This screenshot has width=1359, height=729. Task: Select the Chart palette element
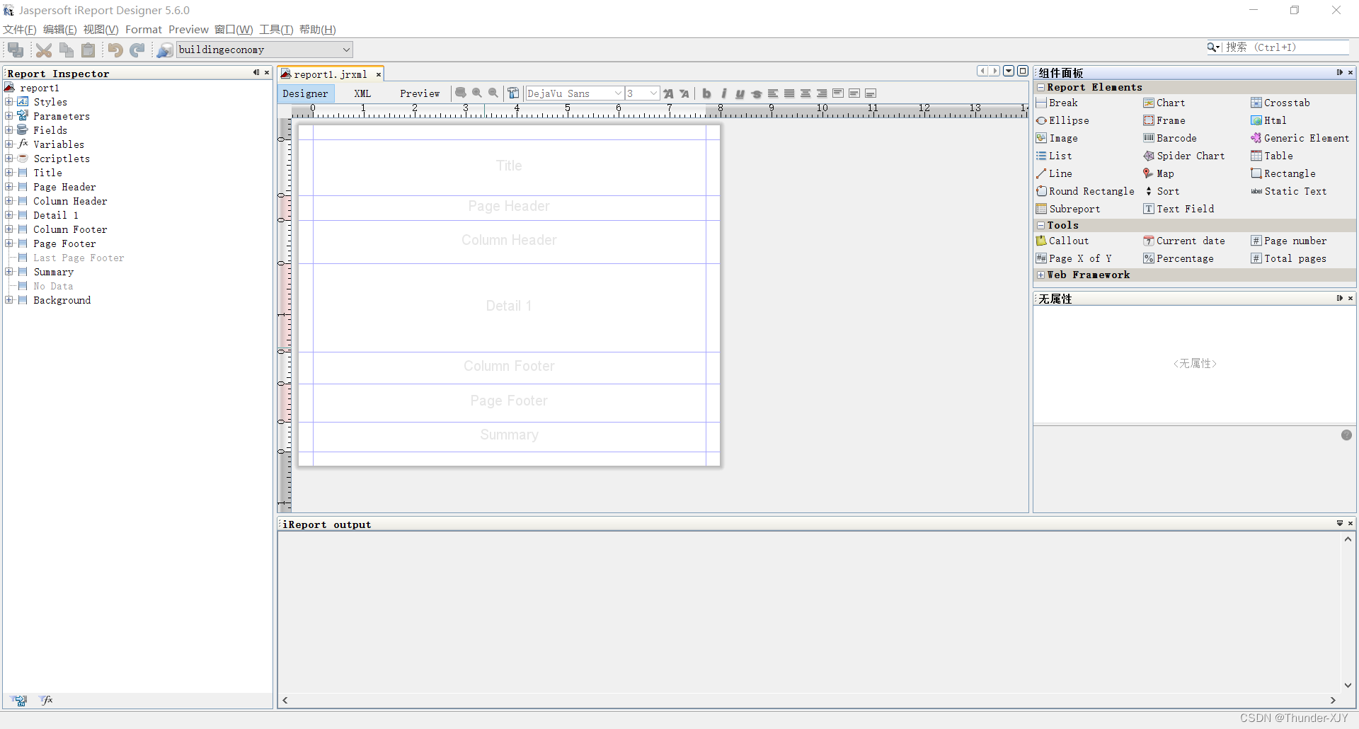point(1164,103)
